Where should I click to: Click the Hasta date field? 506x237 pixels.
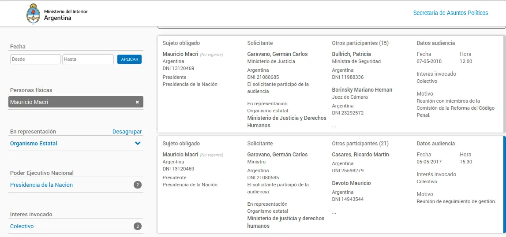[88, 59]
